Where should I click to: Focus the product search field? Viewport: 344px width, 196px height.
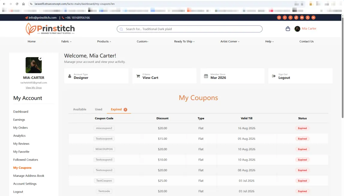189,29
